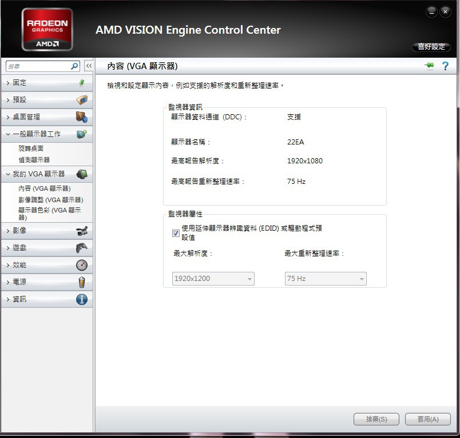The height and width of the screenshot is (438, 460).
Task: Click the 遊戲 gamepad icon
Action: click(x=82, y=248)
